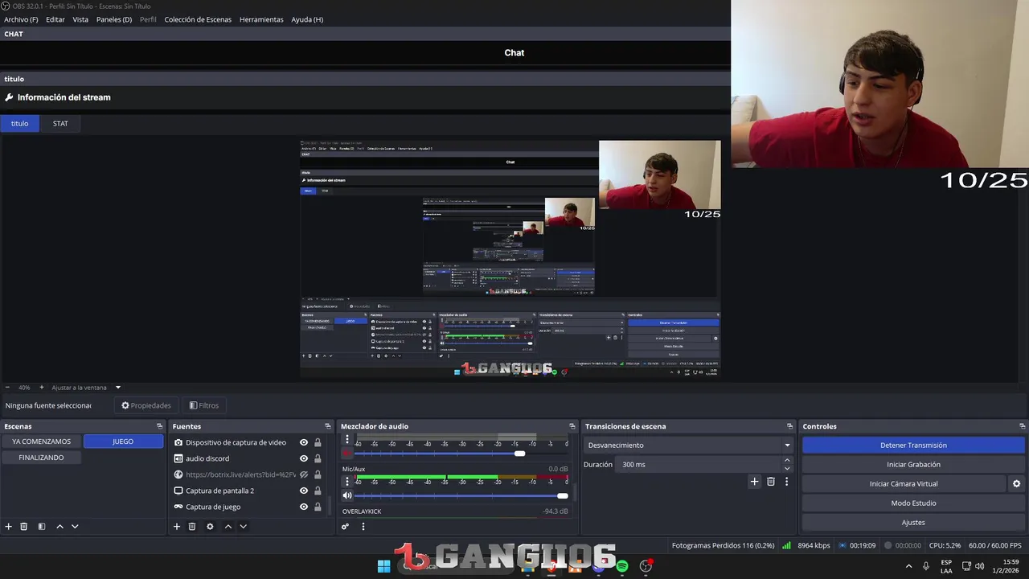
Task: Open Paneles (D) menu
Action: click(114, 19)
